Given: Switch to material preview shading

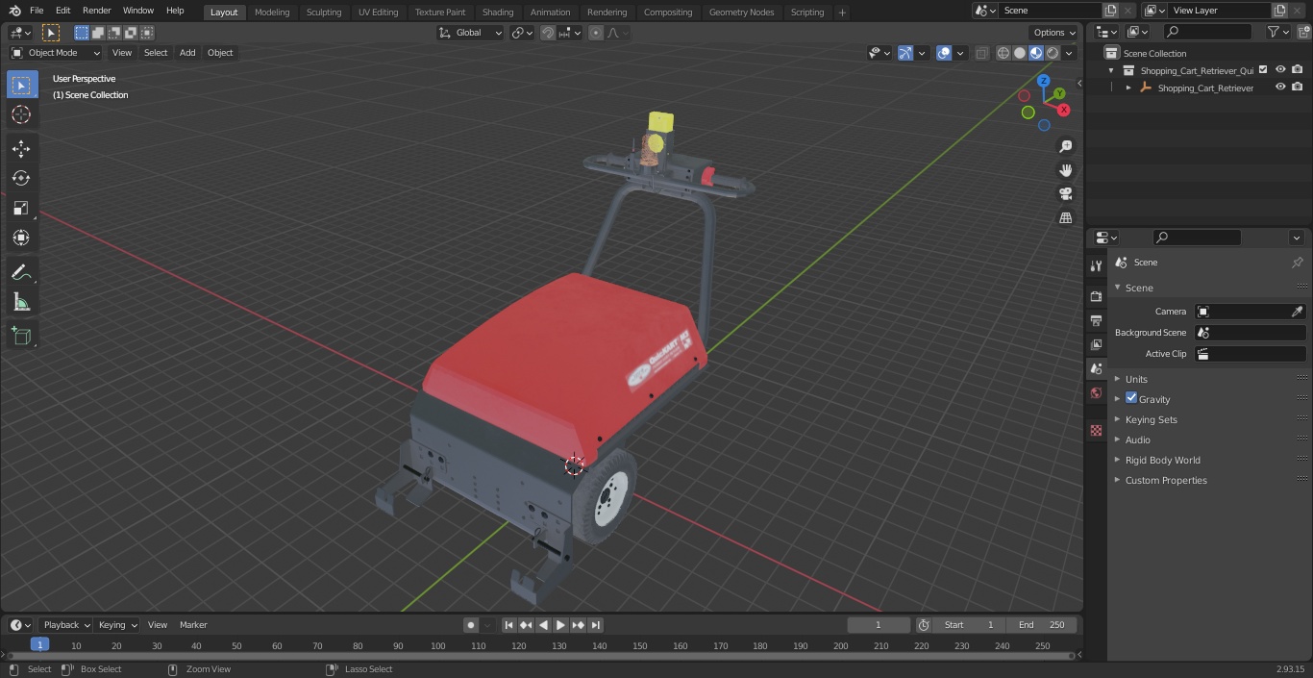Looking at the screenshot, I should click(1036, 53).
